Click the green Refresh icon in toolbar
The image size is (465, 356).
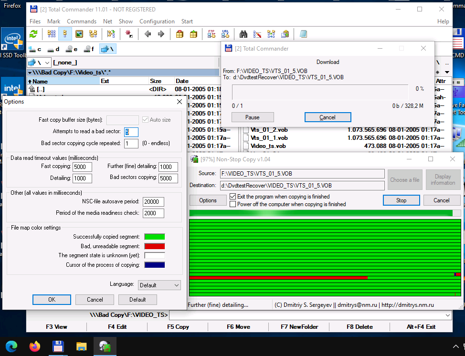coord(33,34)
